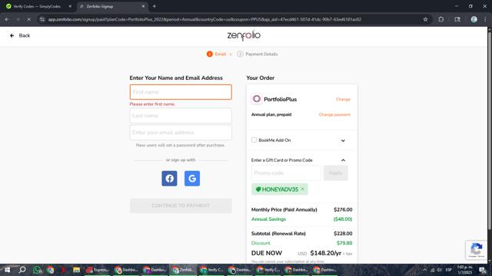Open the Express taskbar app
Screen dimensions: 492x276
(98, 270)
